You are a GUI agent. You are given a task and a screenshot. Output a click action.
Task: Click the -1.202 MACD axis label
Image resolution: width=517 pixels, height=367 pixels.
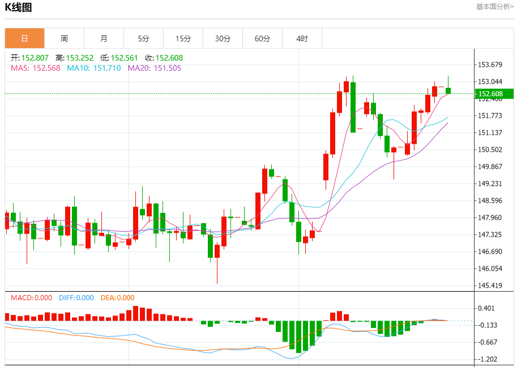tap(488, 359)
